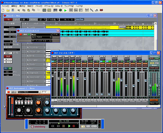Click the VCA Release knob on Neon
The height and width of the screenshot is (133, 163).
[x=73, y=111]
